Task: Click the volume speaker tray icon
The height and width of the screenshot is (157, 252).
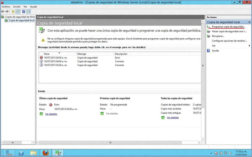Action: click(x=230, y=153)
